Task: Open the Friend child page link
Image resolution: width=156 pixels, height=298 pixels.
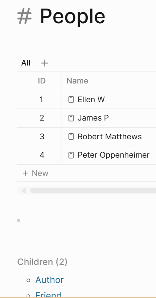Action: [49, 295]
